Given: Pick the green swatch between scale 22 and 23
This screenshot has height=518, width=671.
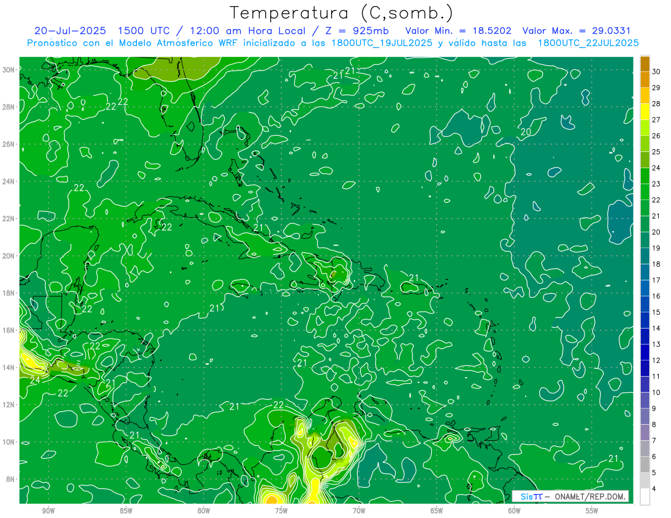Looking at the screenshot, I should tap(645, 192).
